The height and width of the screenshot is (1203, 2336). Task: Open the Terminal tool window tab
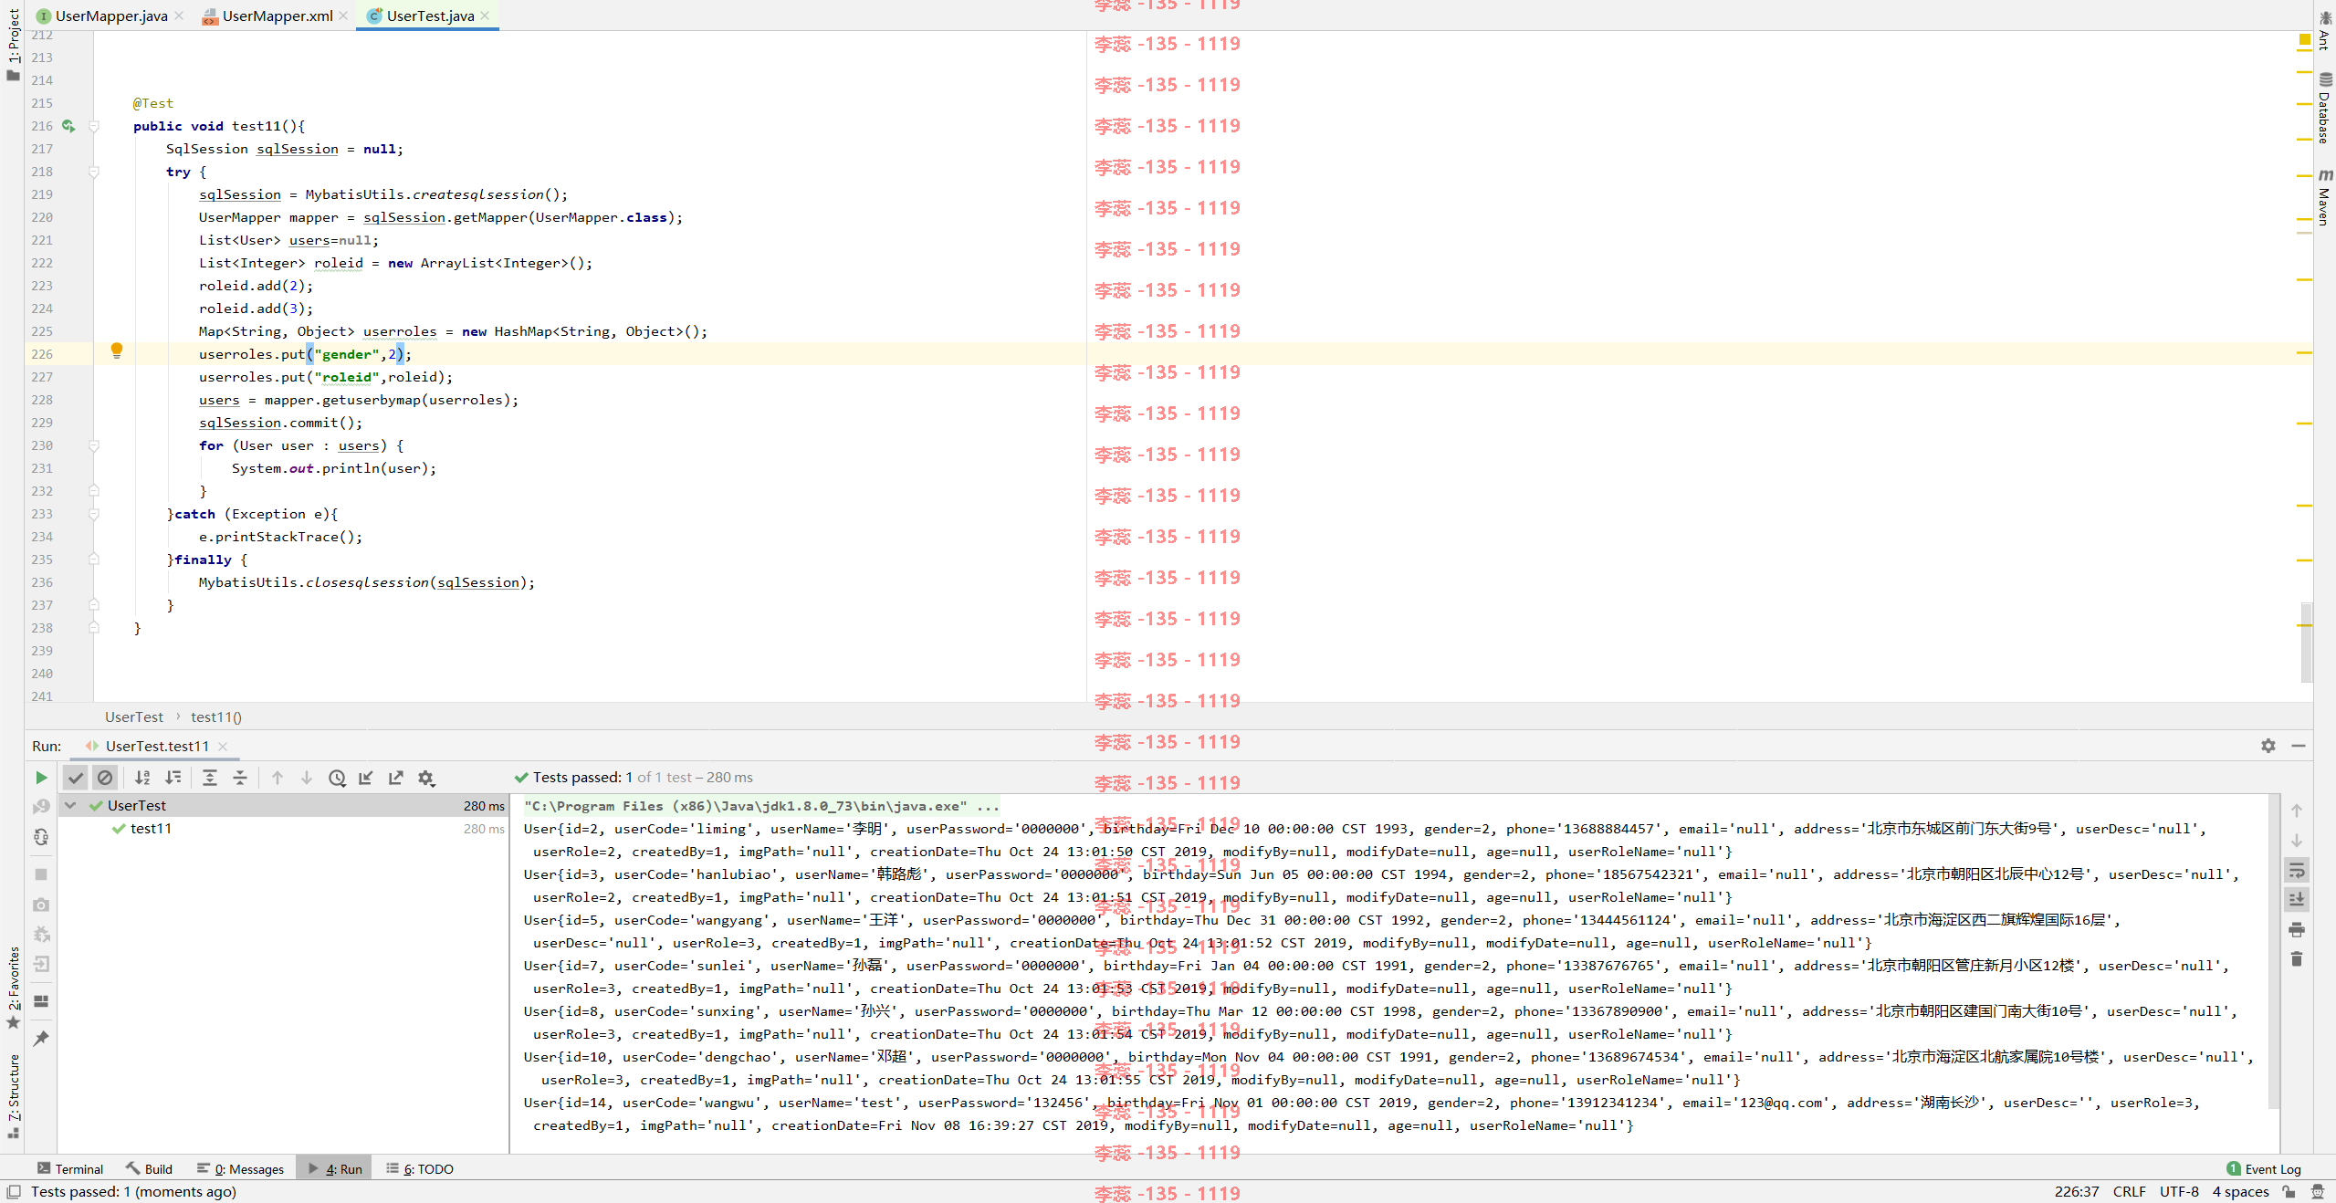click(x=70, y=1168)
